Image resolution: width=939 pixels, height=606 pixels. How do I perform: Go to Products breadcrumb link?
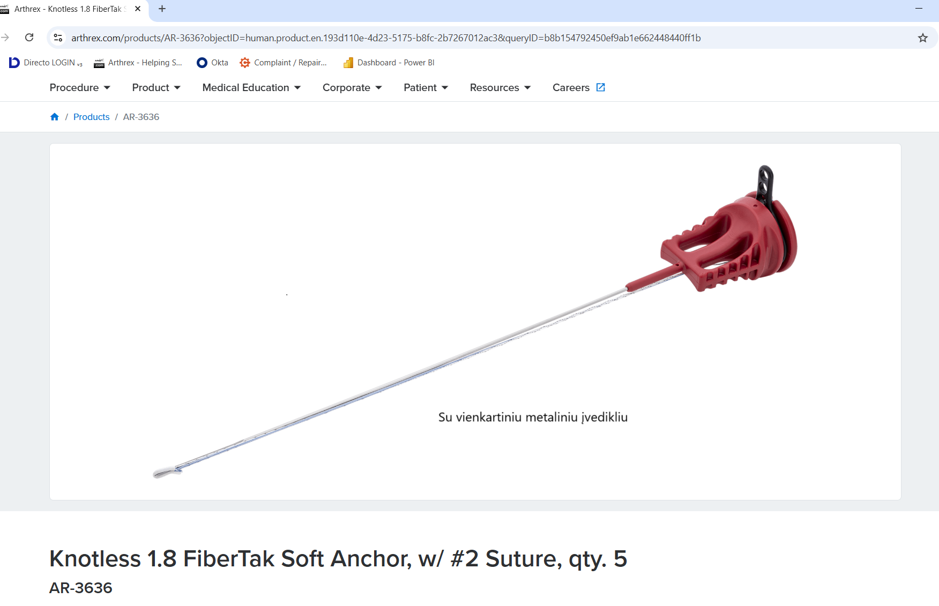[91, 117]
